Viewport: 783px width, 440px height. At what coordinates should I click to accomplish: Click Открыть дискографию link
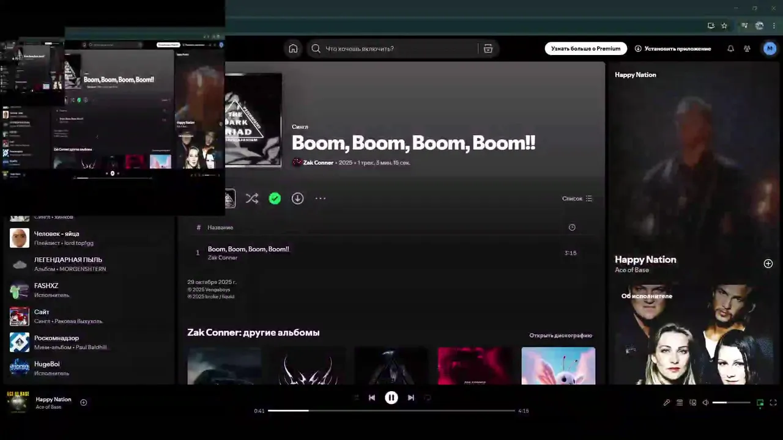pyautogui.click(x=560, y=335)
